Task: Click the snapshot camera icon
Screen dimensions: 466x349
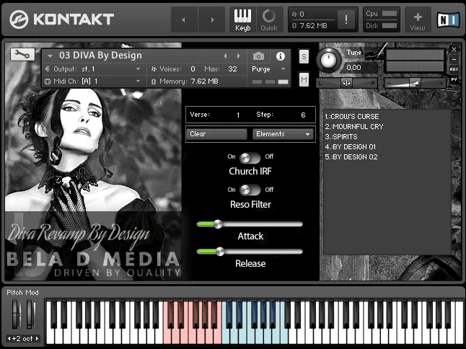Action: tap(258, 56)
